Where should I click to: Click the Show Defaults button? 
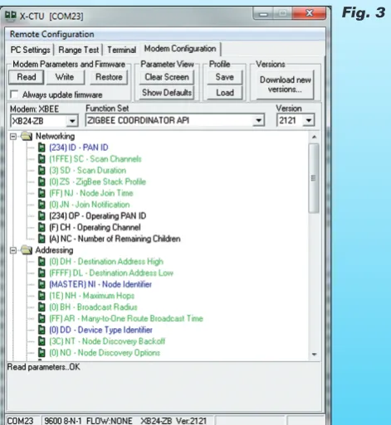tap(167, 93)
